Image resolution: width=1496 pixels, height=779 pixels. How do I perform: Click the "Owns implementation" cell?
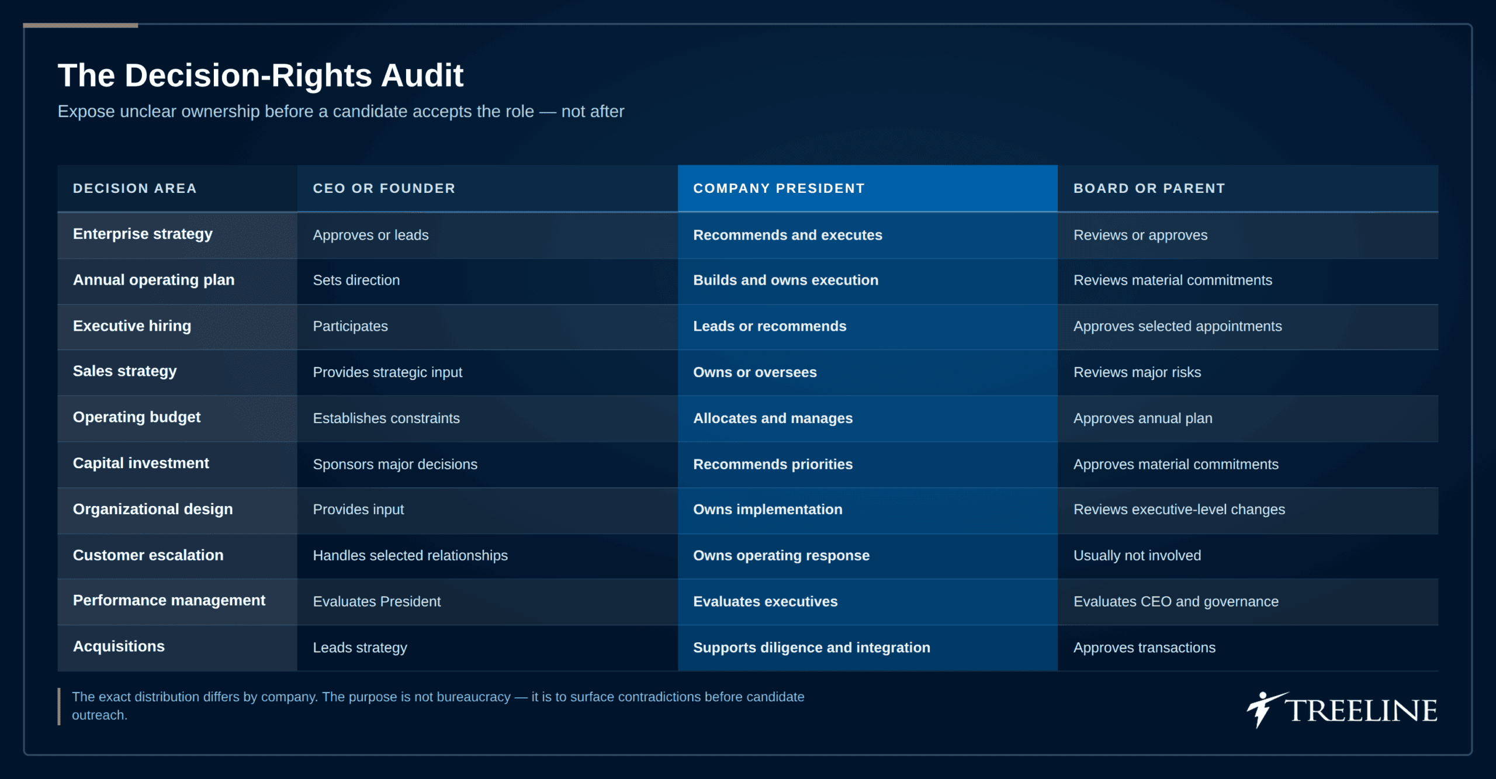click(x=868, y=510)
